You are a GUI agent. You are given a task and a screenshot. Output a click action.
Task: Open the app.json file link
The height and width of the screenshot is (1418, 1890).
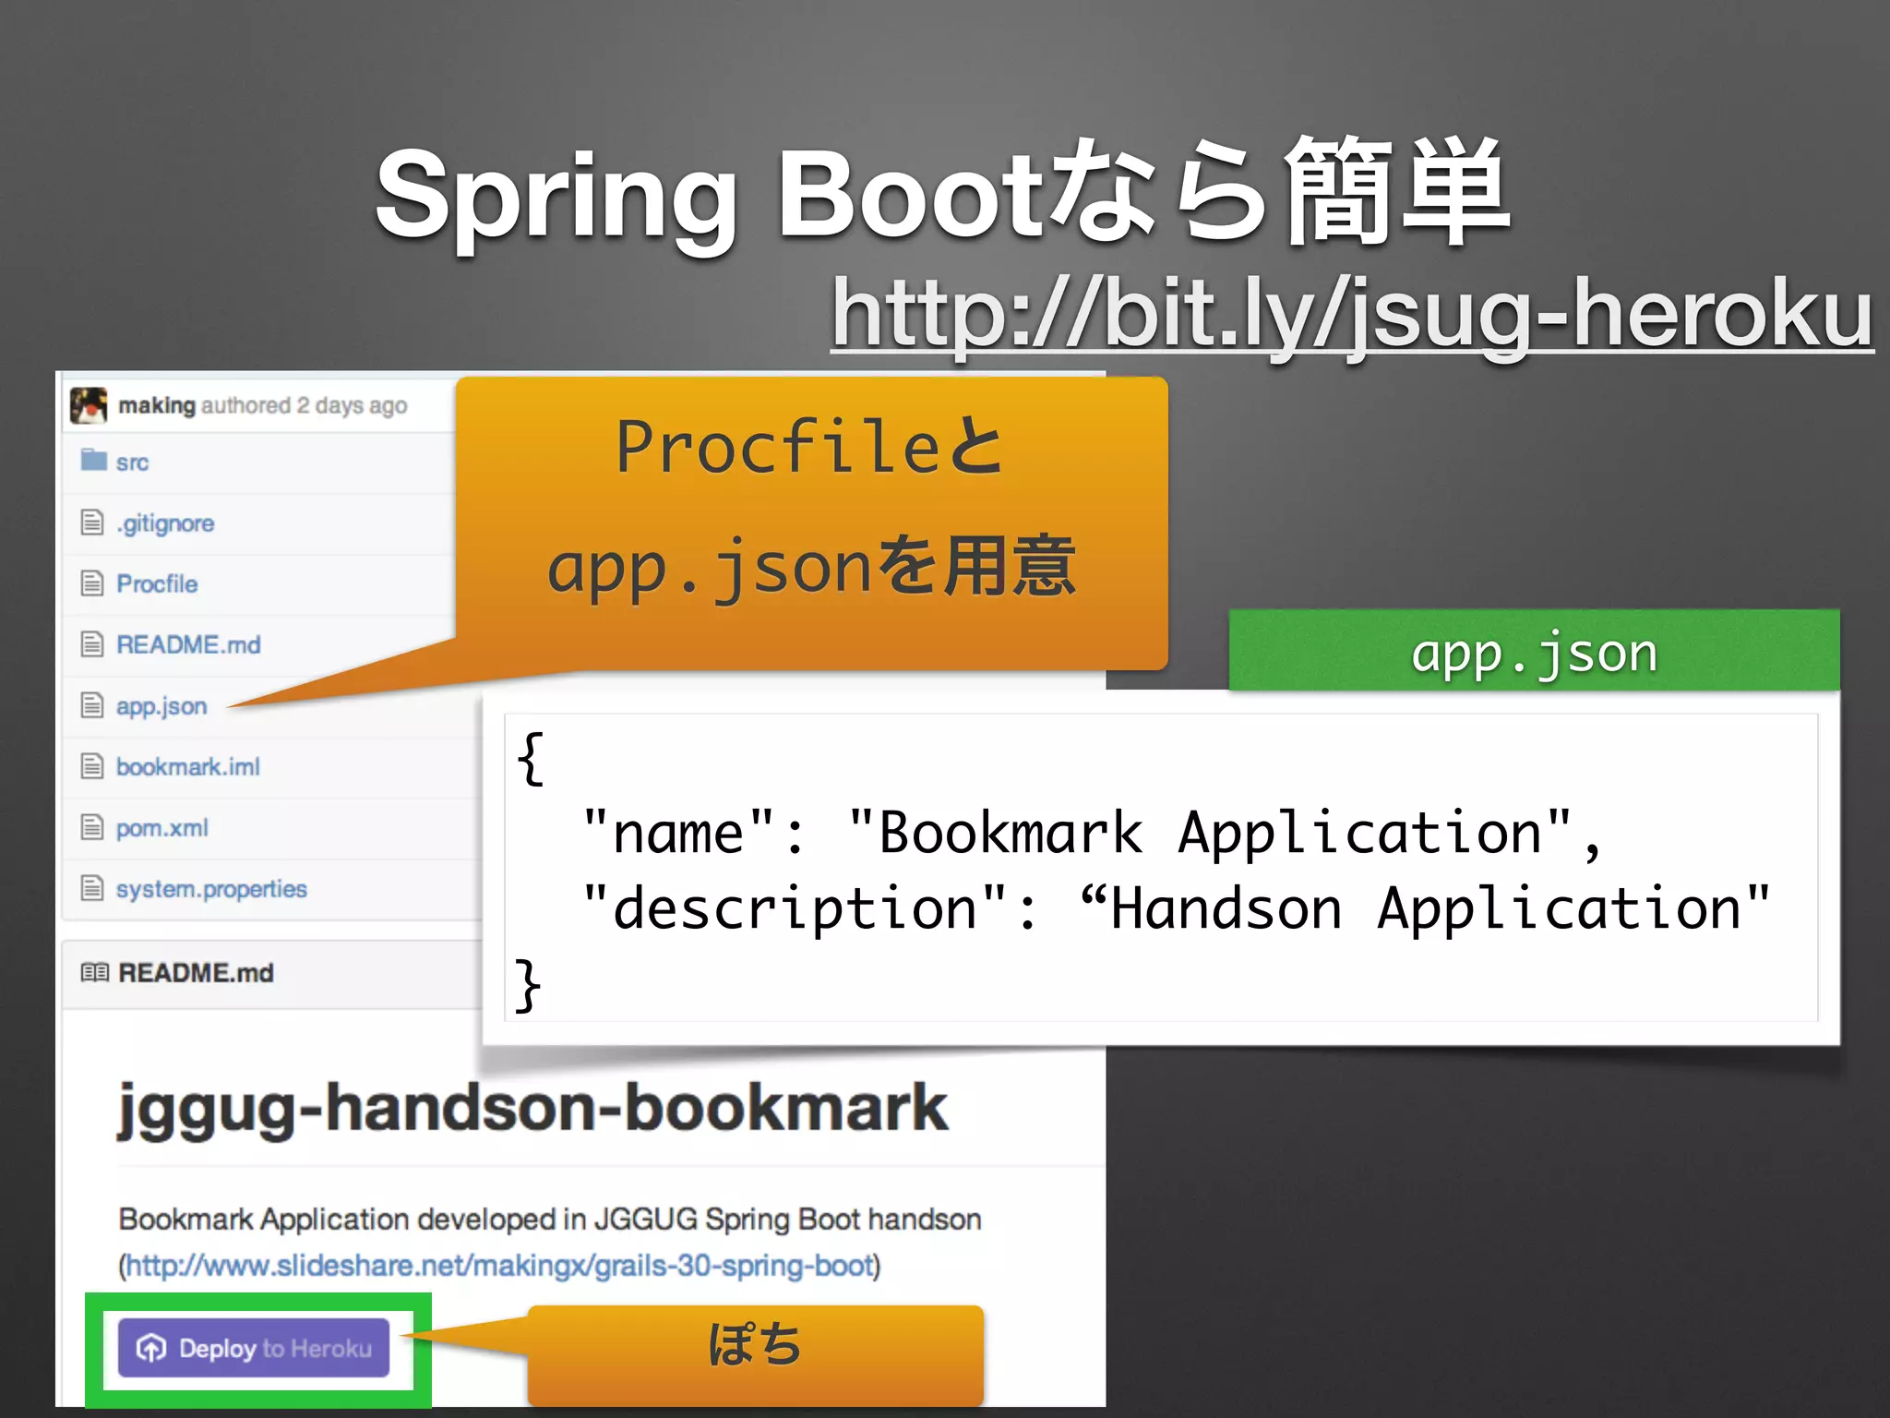(161, 706)
